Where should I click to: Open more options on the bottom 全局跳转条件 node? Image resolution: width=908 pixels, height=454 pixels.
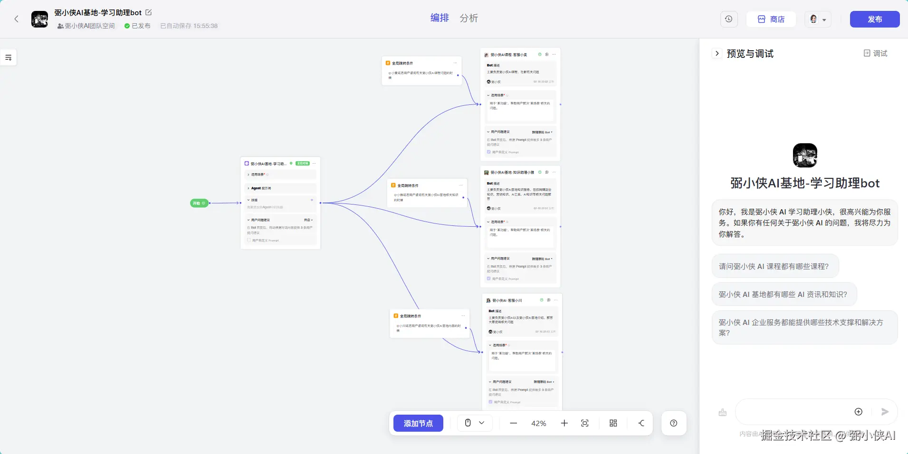(463, 316)
